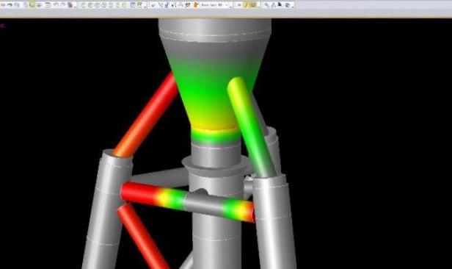
Task: Click the blue marker icon left of purple cross
Action: [x=167, y=5]
